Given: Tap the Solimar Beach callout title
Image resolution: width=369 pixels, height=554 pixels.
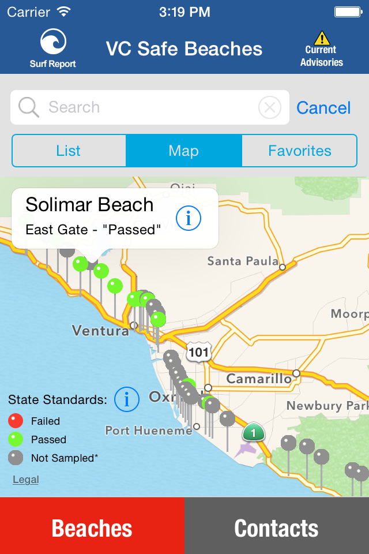Looking at the screenshot, I should coord(89,205).
